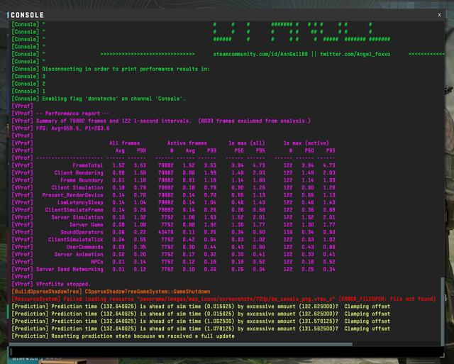Click the Present_RenderDevice row label
This screenshot has width=454, height=364.
tap(72, 195)
